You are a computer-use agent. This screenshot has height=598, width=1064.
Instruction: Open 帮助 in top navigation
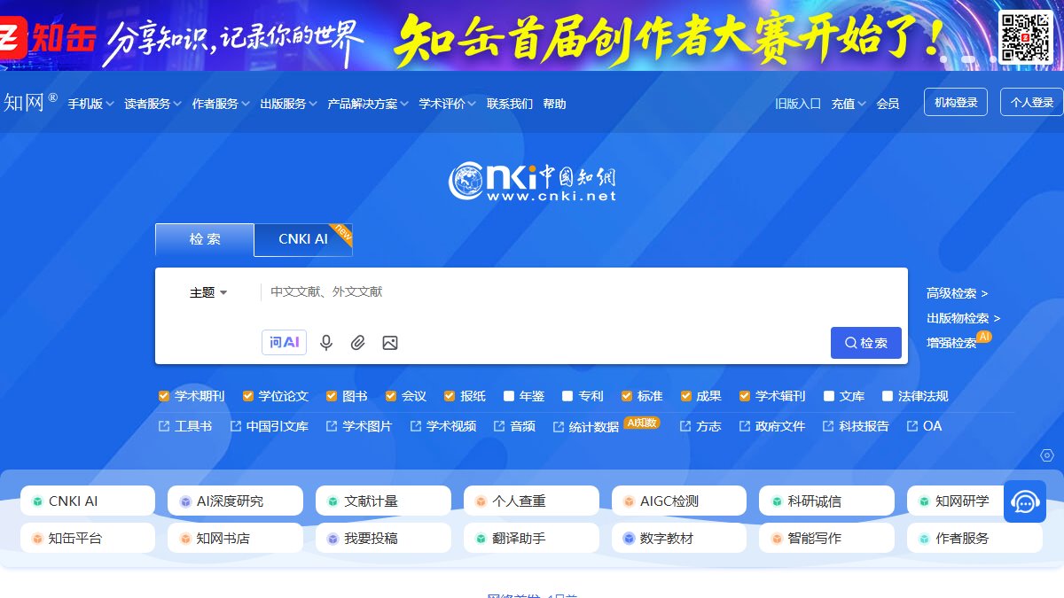pos(554,104)
